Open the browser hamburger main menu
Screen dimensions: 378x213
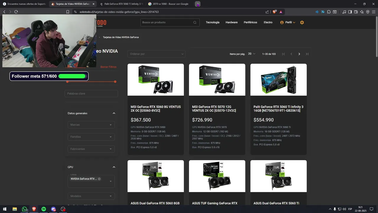click(374, 12)
